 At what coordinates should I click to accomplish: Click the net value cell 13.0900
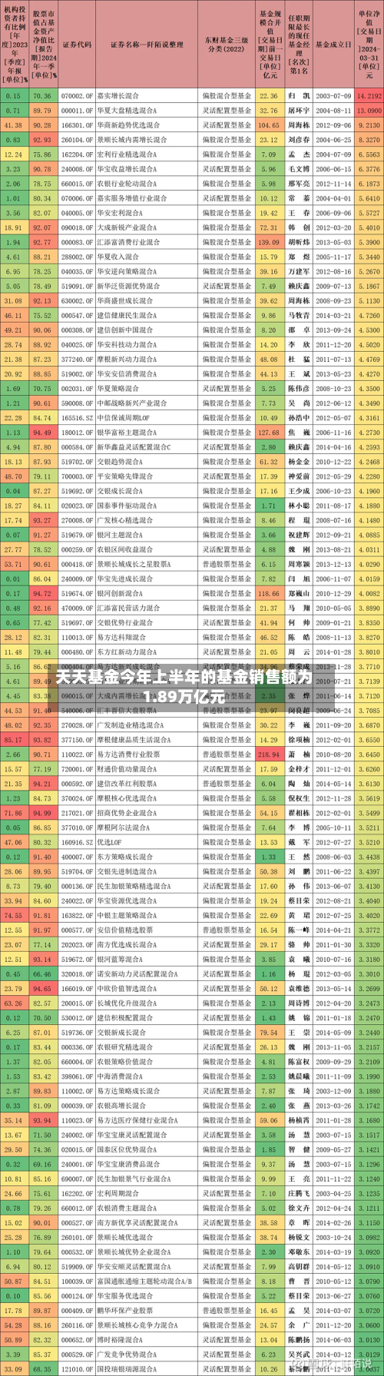(369, 111)
